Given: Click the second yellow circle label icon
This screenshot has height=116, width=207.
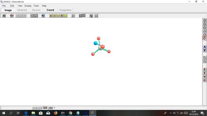Looking at the screenshot, I should [55, 16].
